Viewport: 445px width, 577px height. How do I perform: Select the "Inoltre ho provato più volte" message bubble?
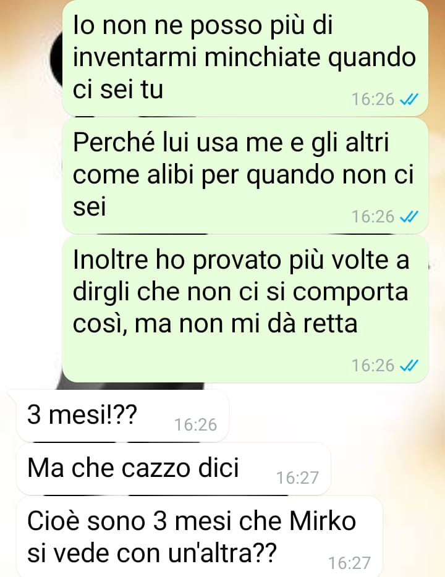pyautogui.click(x=245, y=309)
